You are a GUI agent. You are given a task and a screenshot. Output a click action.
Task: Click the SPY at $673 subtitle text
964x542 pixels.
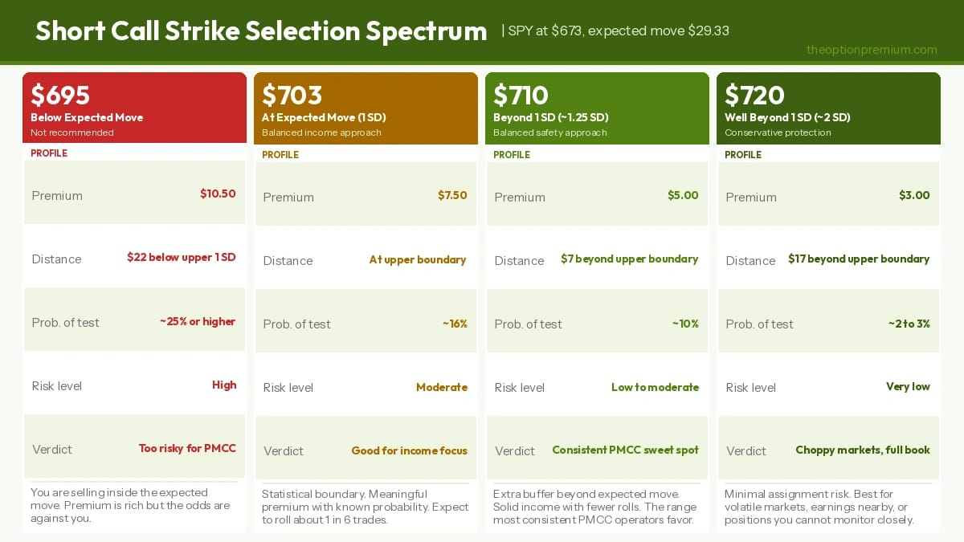click(x=617, y=31)
